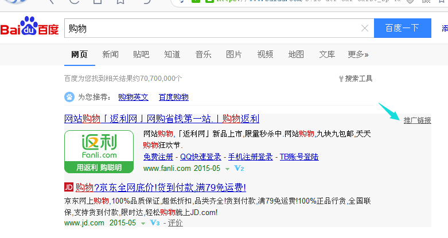
Task: Open the 评价 link for jd.com
Action: click(175, 223)
